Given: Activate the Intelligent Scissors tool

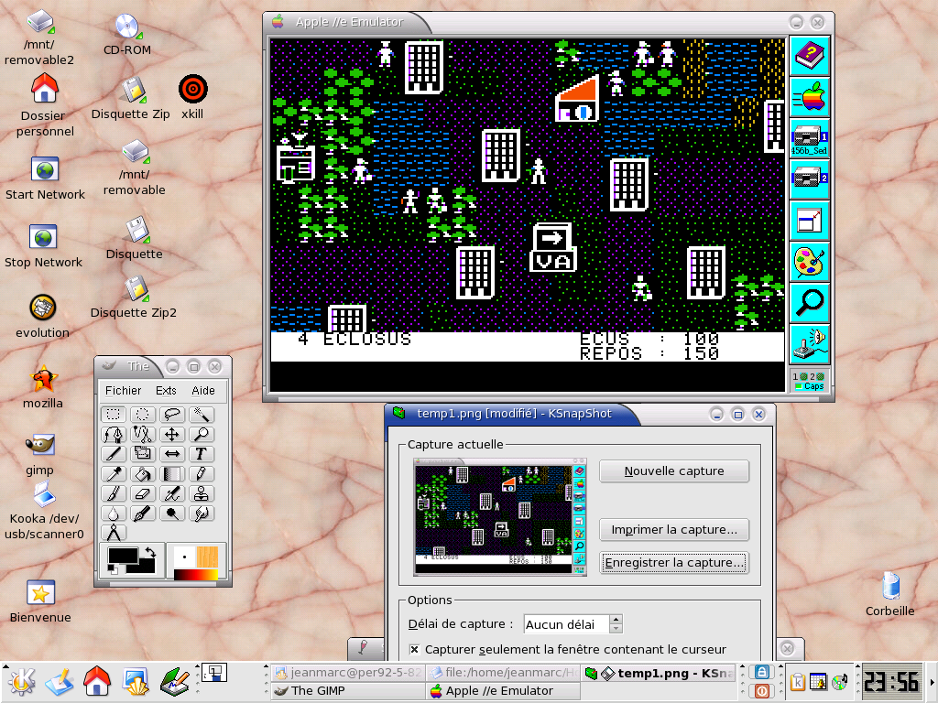Looking at the screenshot, I should (142, 434).
